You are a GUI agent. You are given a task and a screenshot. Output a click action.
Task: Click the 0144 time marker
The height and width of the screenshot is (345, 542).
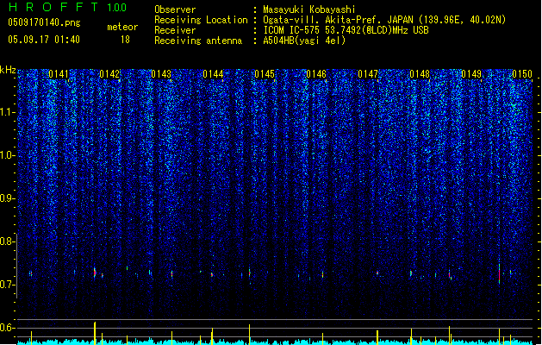pos(213,74)
